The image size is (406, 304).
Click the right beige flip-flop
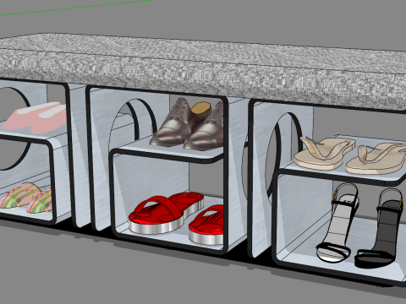376,159
